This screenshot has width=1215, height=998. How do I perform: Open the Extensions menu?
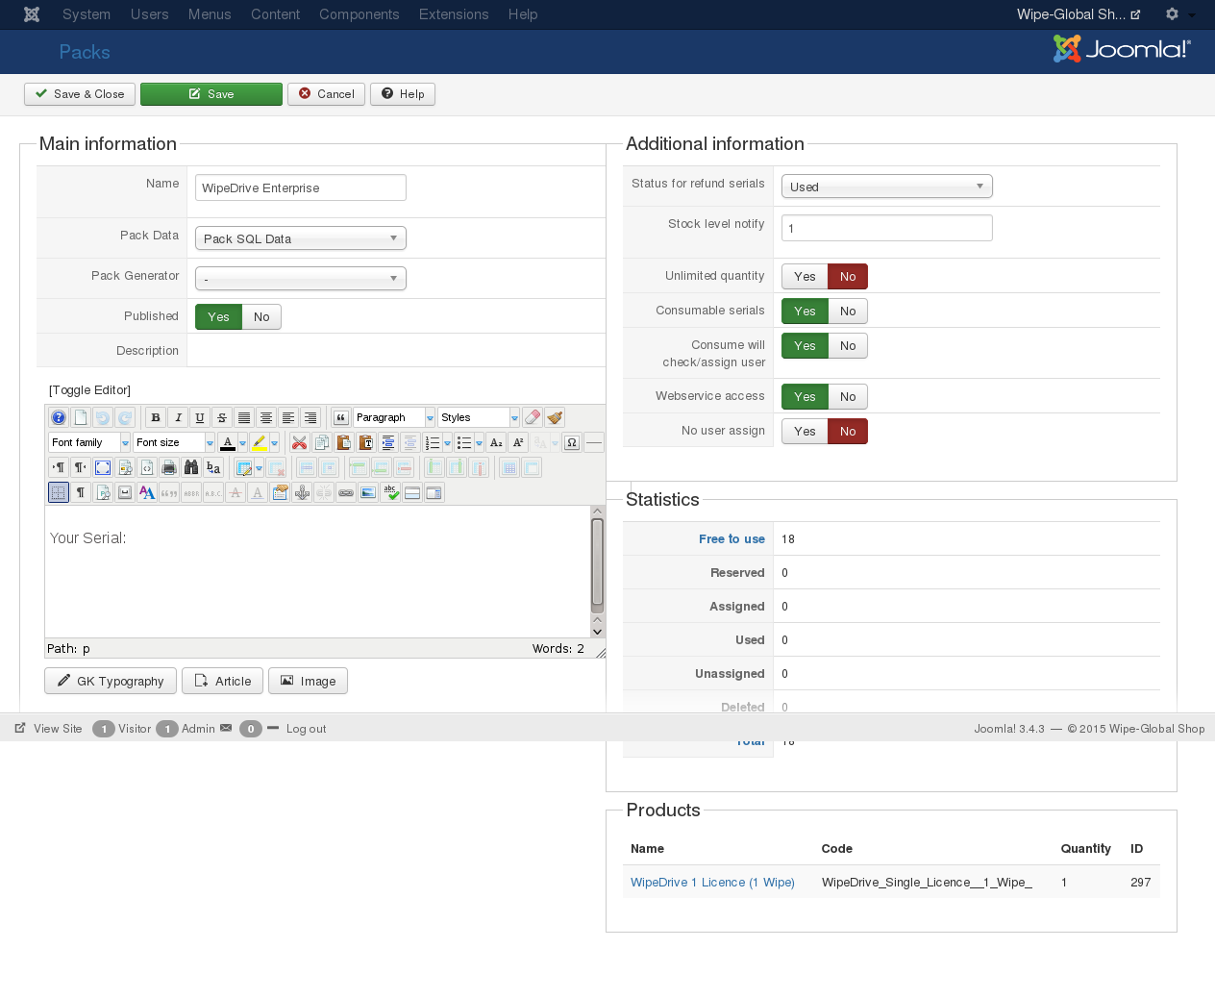click(x=454, y=14)
